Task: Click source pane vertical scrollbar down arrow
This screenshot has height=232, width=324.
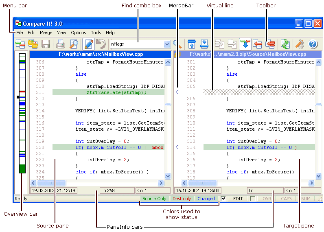Action: (168, 176)
